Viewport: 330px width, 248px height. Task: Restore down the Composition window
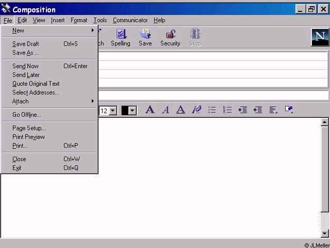(x=311, y=9)
